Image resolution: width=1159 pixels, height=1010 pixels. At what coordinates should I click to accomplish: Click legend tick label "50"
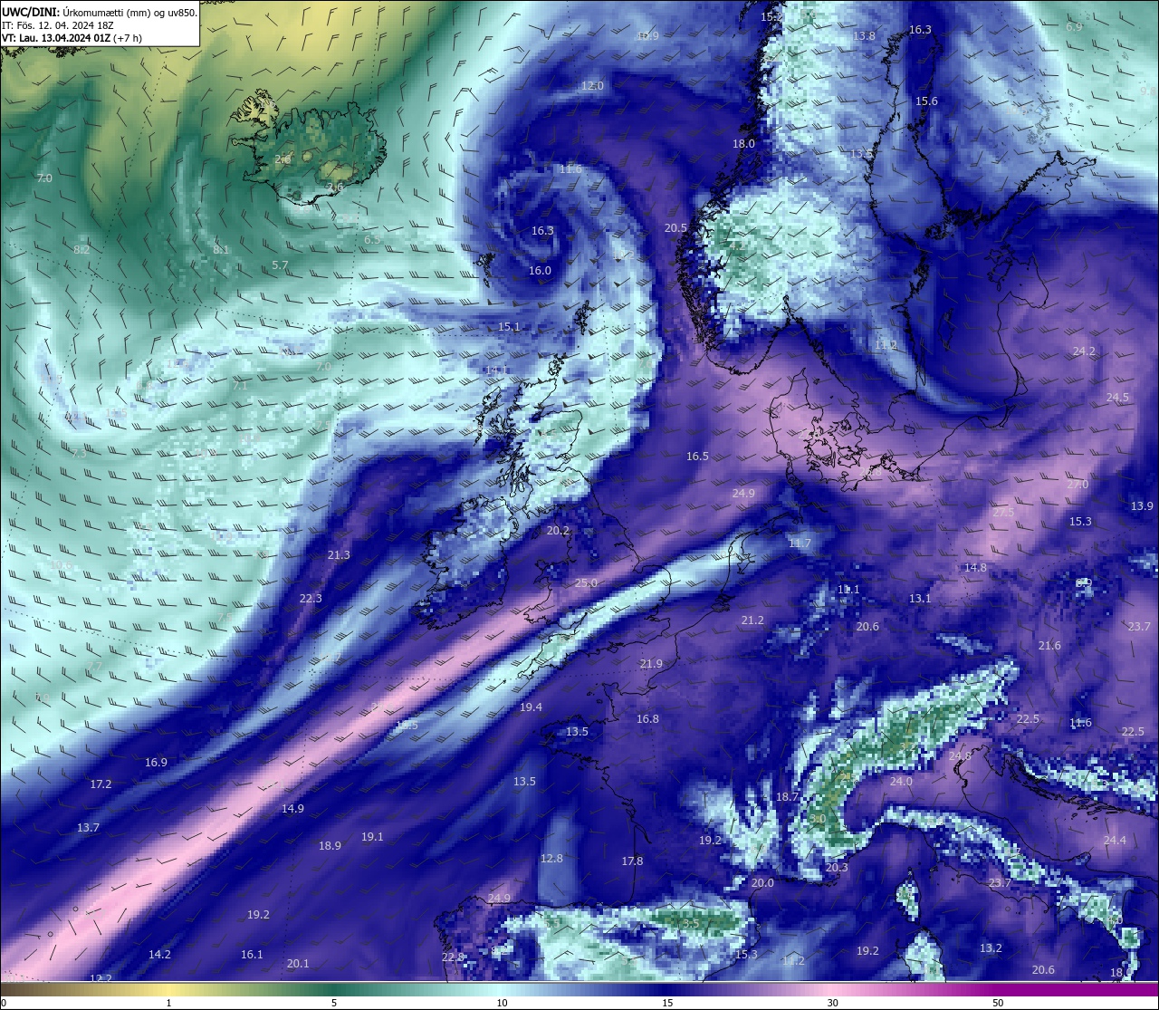coord(998,1003)
